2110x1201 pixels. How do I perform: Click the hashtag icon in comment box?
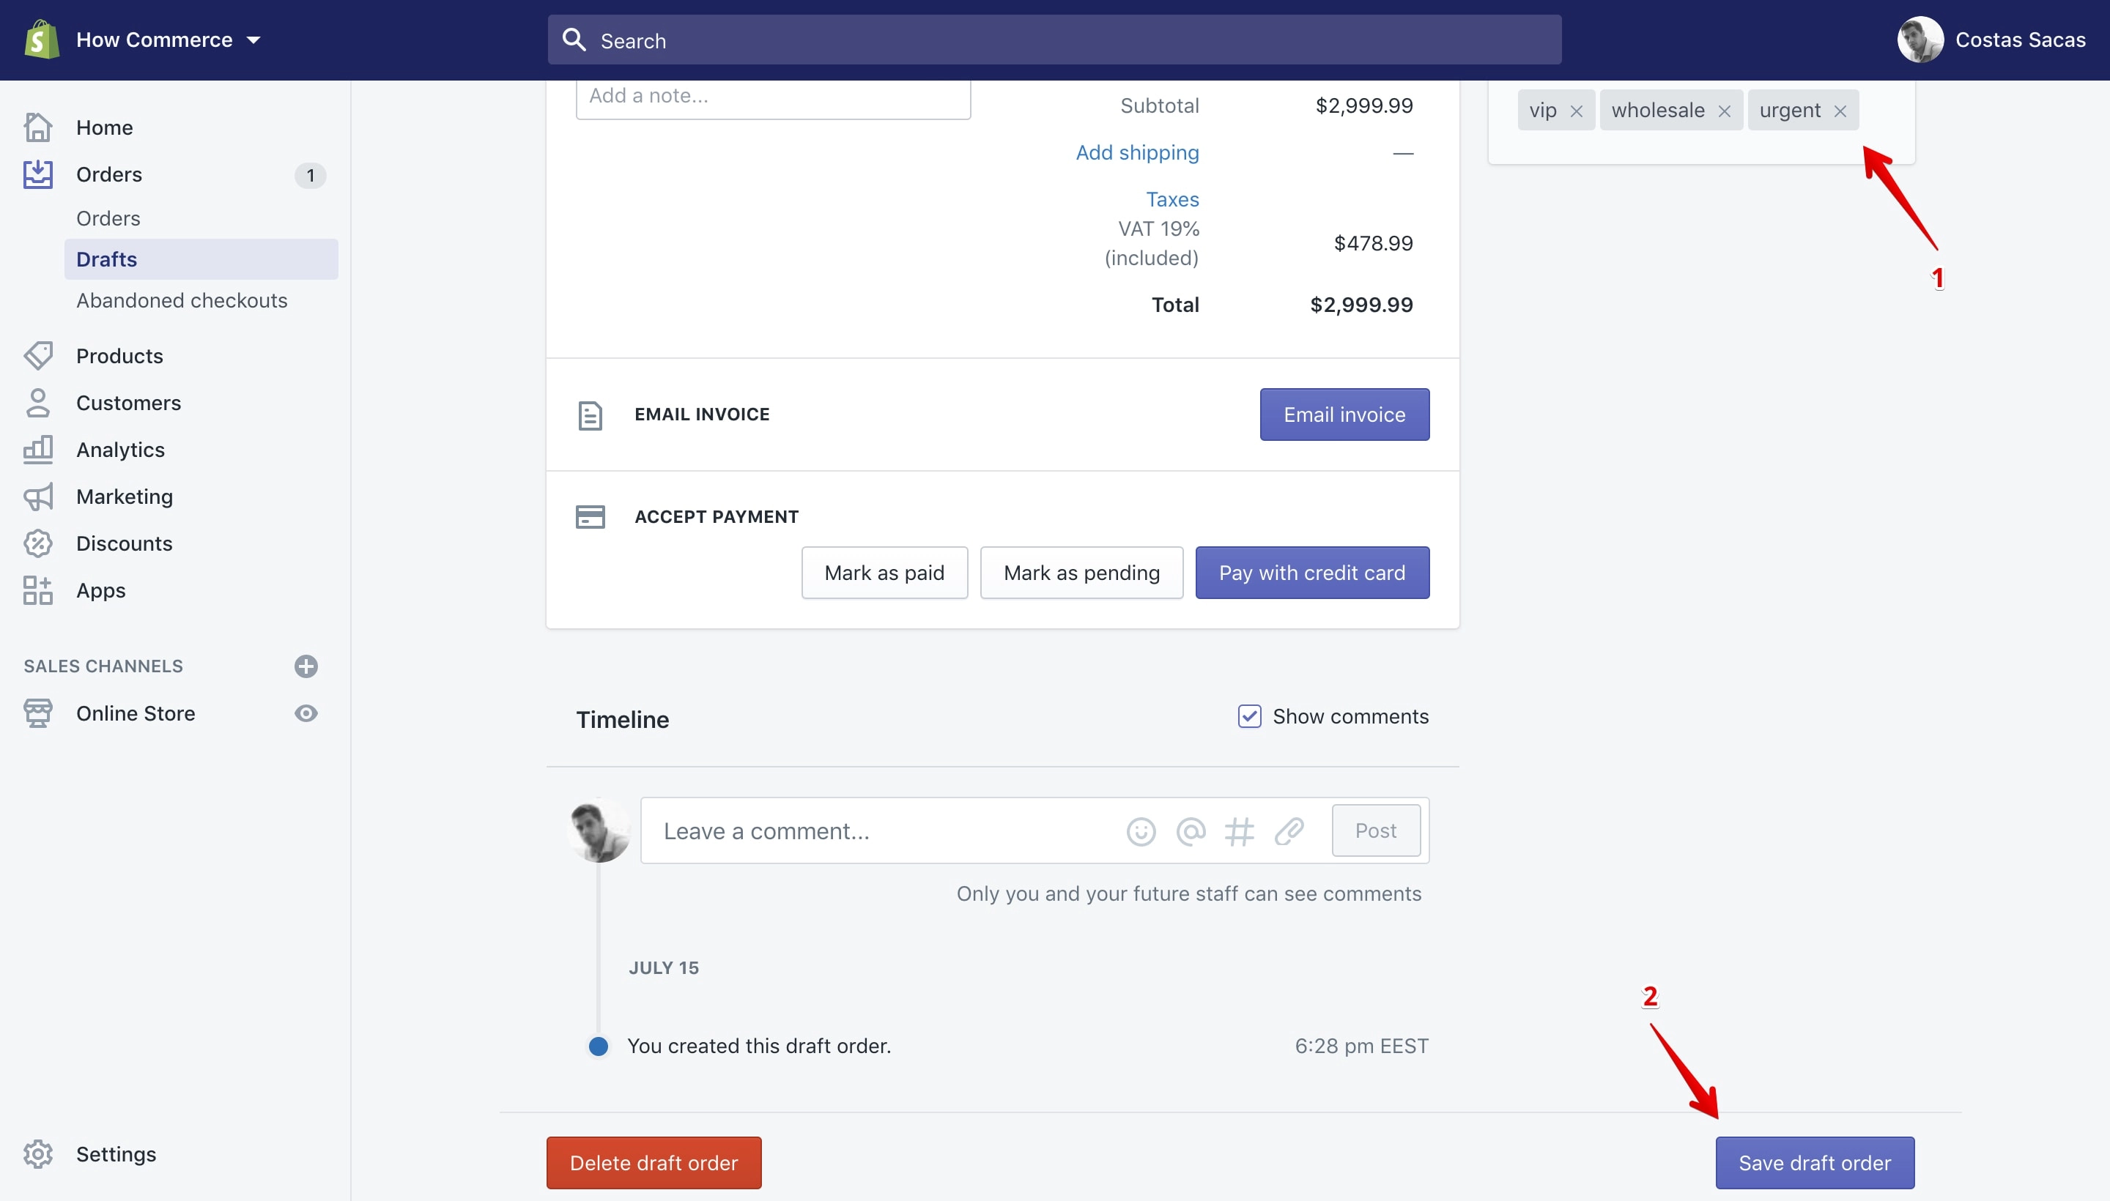[1240, 831]
